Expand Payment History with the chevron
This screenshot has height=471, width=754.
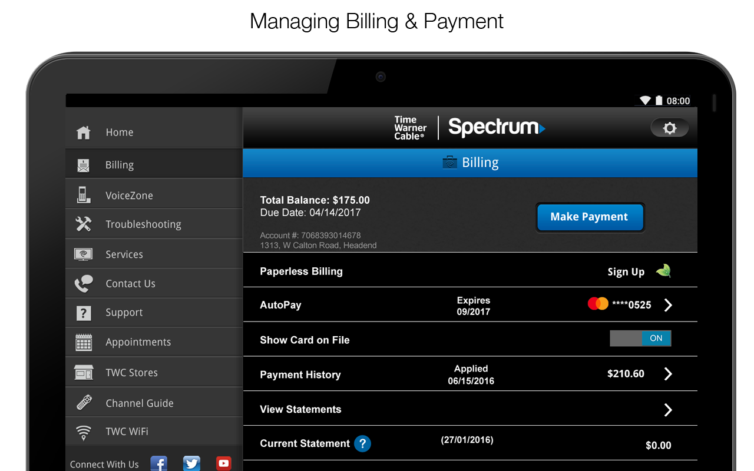[x=668, y=374]
